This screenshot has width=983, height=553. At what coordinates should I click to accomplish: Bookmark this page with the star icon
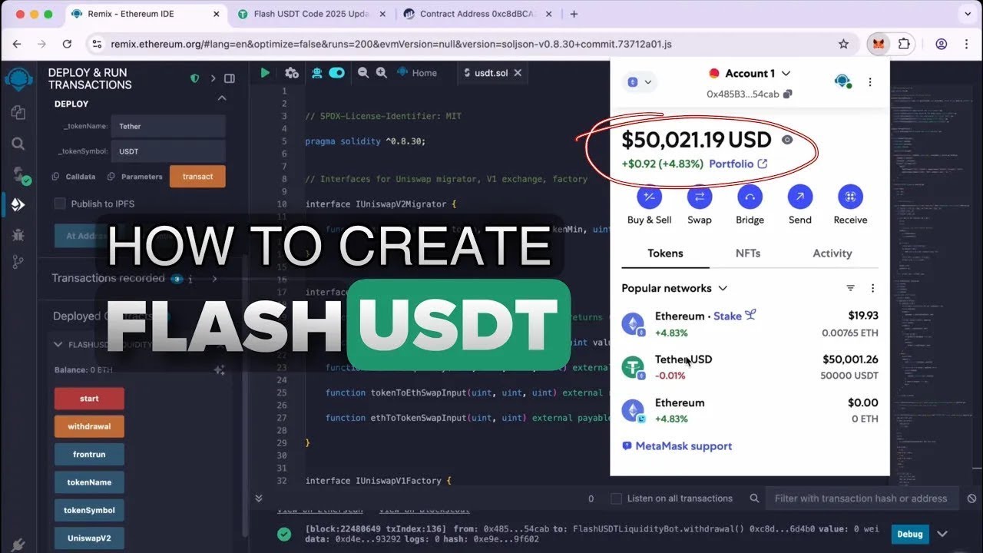(843, 44)
